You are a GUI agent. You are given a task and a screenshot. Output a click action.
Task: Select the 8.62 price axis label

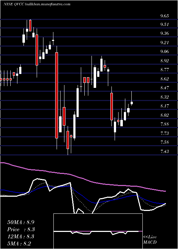click(x=164, y=79)
